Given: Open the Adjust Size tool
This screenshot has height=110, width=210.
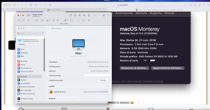Looking at the screenshot, I should [58, 20].
